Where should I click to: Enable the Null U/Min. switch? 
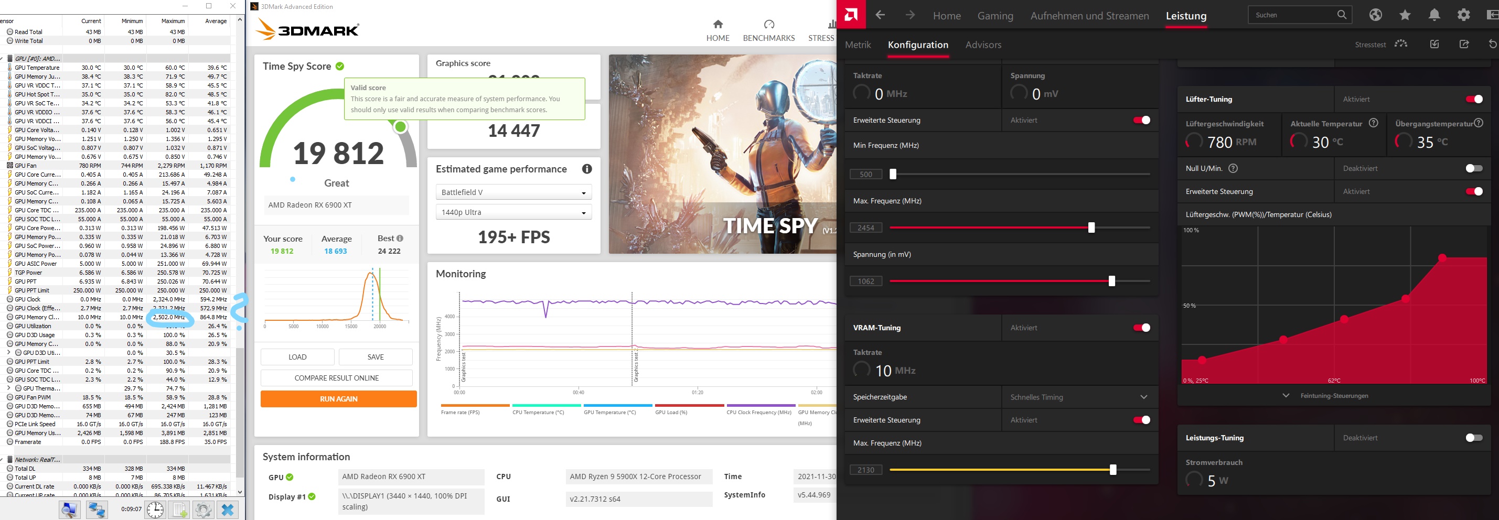(1474, 168)
